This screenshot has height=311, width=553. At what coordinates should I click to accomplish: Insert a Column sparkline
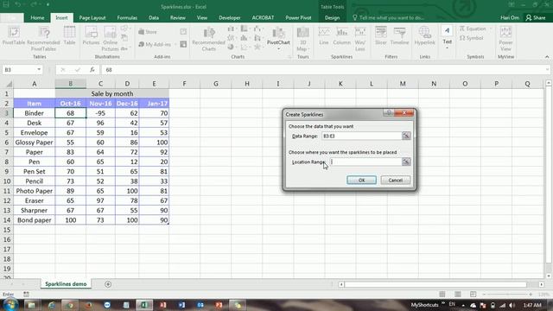click(342, 35)
